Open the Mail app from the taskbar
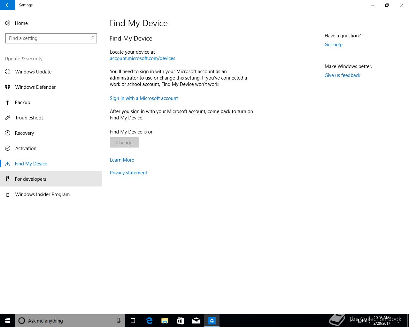 click(196, 321)
